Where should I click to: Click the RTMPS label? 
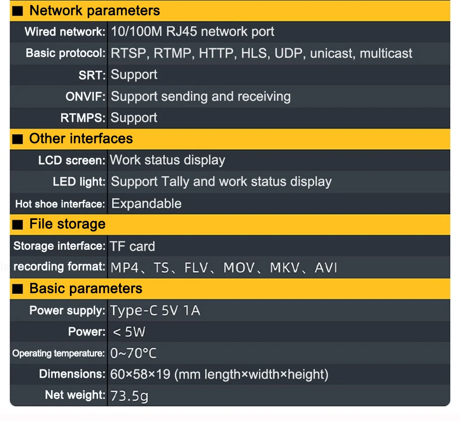[83, 118]
